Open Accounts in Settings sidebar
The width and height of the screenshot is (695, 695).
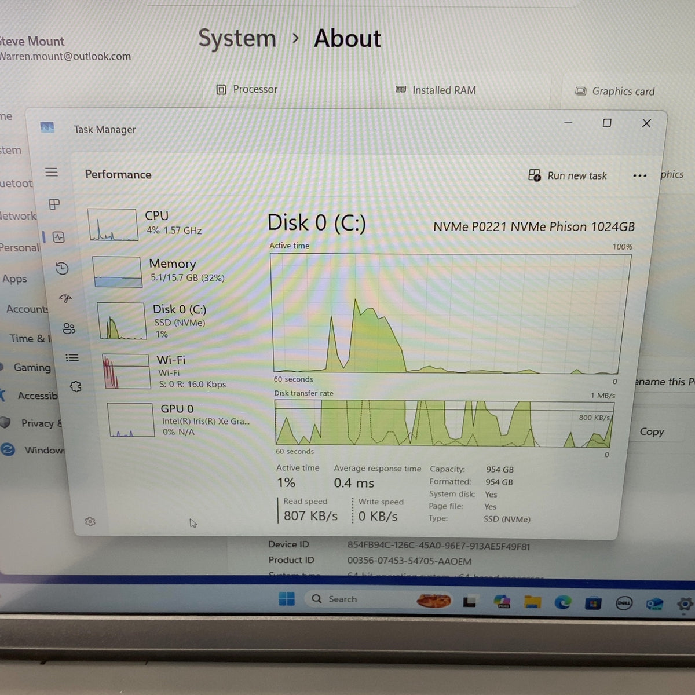pos(27,309)
